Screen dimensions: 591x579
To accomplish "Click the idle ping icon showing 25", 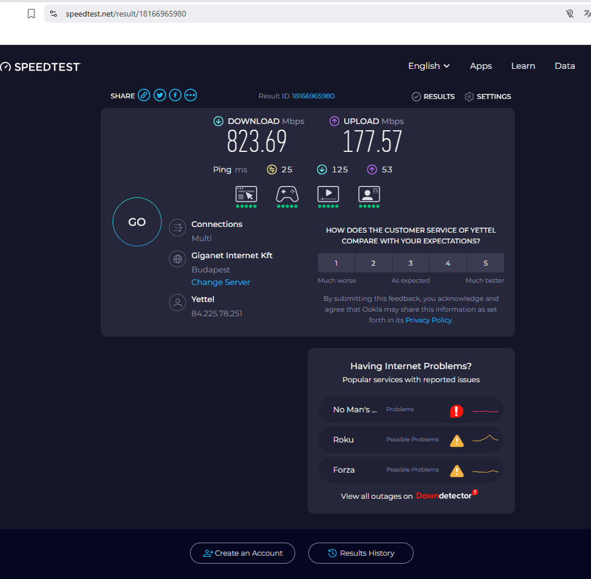I will pyautogui.click(x=272, y=169).
